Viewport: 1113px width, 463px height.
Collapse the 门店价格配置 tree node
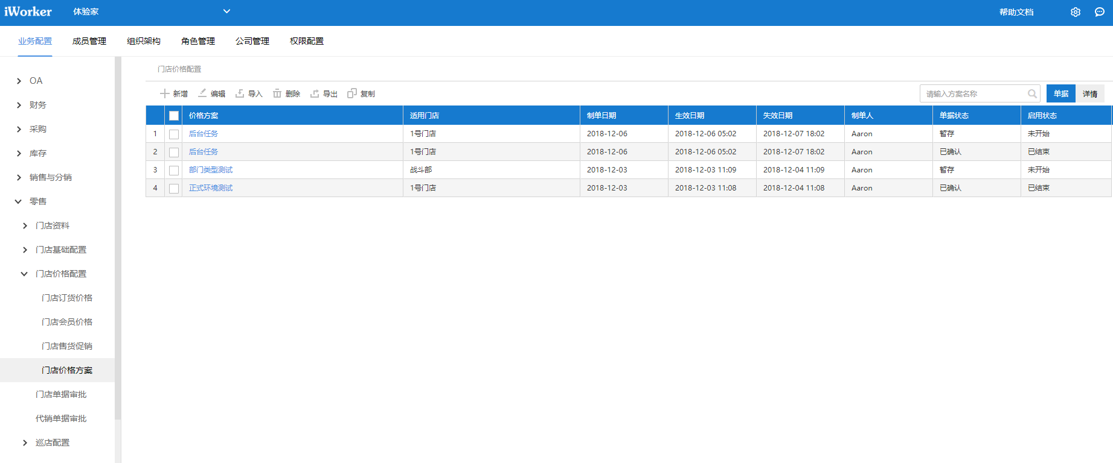tap(24, 274)
